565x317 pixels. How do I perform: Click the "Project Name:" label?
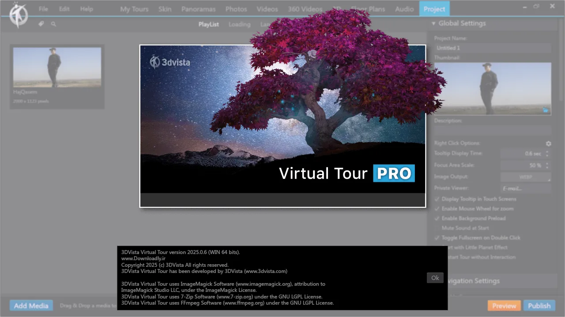[451, 38]
